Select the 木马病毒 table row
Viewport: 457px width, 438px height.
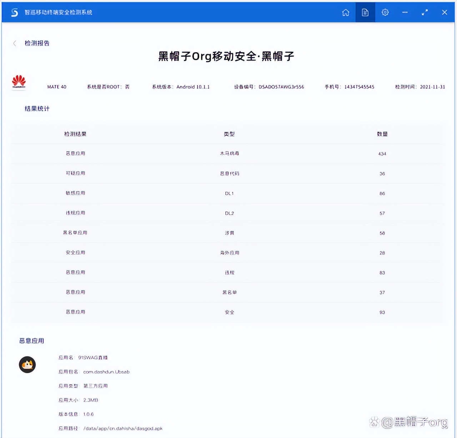click(x=228, y=154)
